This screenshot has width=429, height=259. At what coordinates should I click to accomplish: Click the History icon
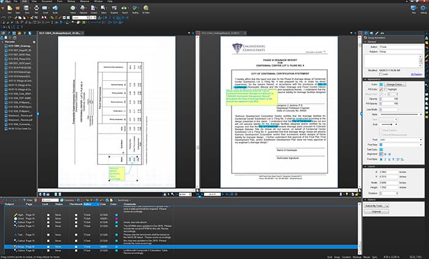click(x=73, y=9)
